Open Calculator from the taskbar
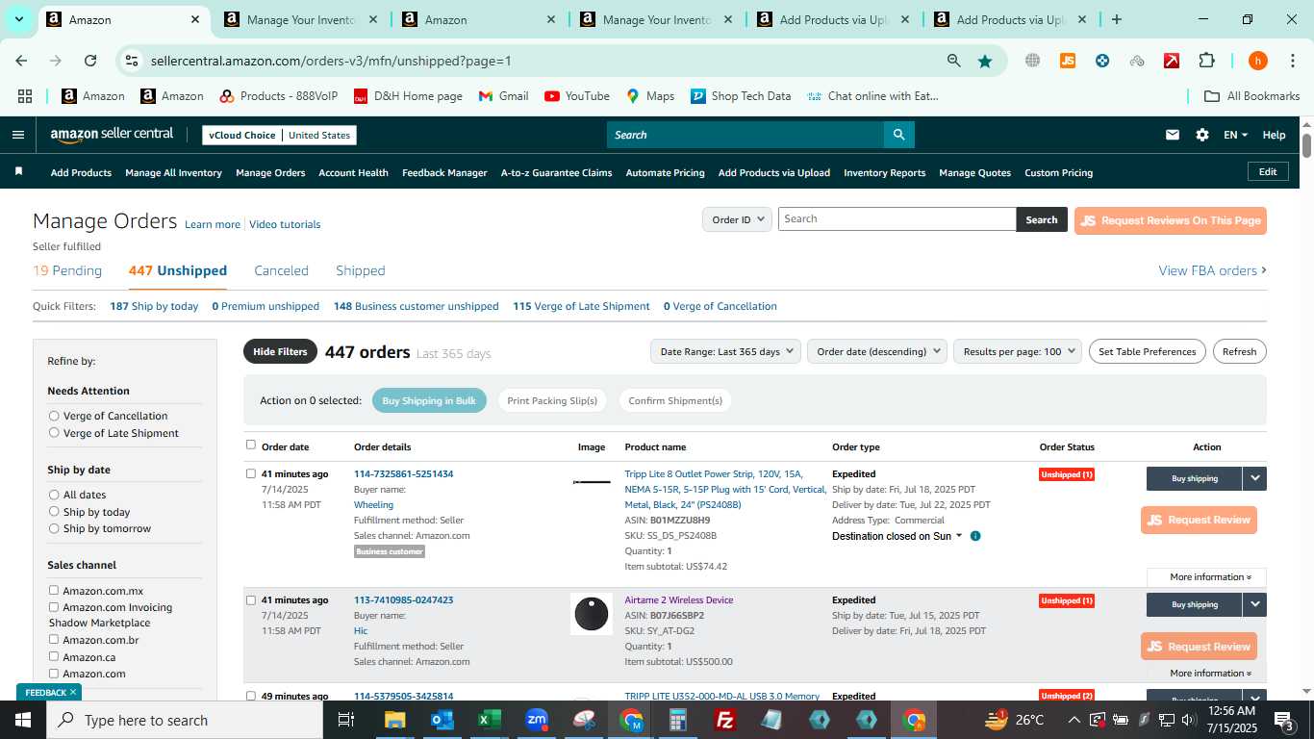 [x=678, y=720]
